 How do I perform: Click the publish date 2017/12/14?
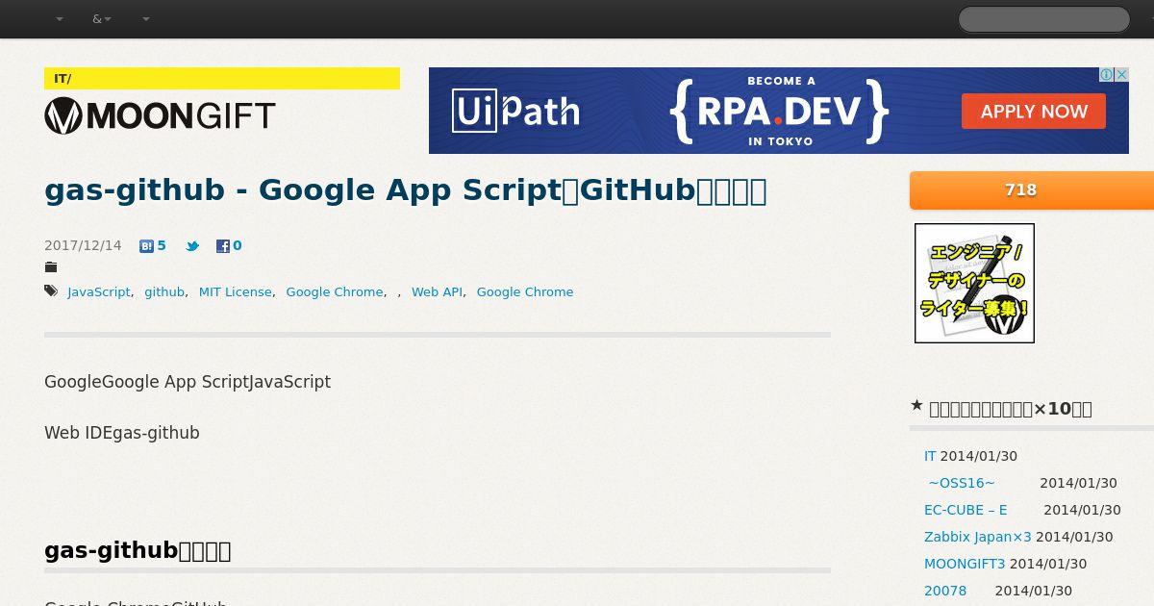83,245
